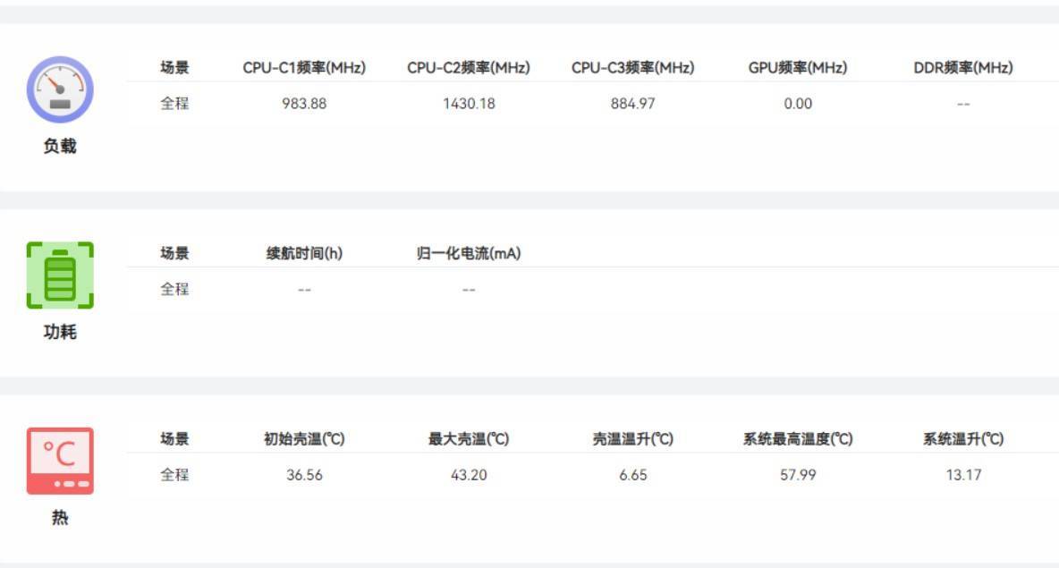
Task: Select the 983.88 CPU-C1 frequency value
Action: coord(304,104)
